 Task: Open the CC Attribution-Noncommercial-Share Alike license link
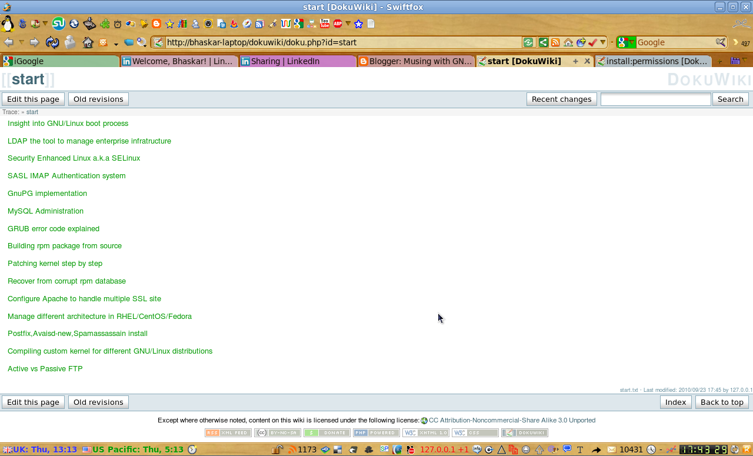pyautogui.click(x=512, y=420)
